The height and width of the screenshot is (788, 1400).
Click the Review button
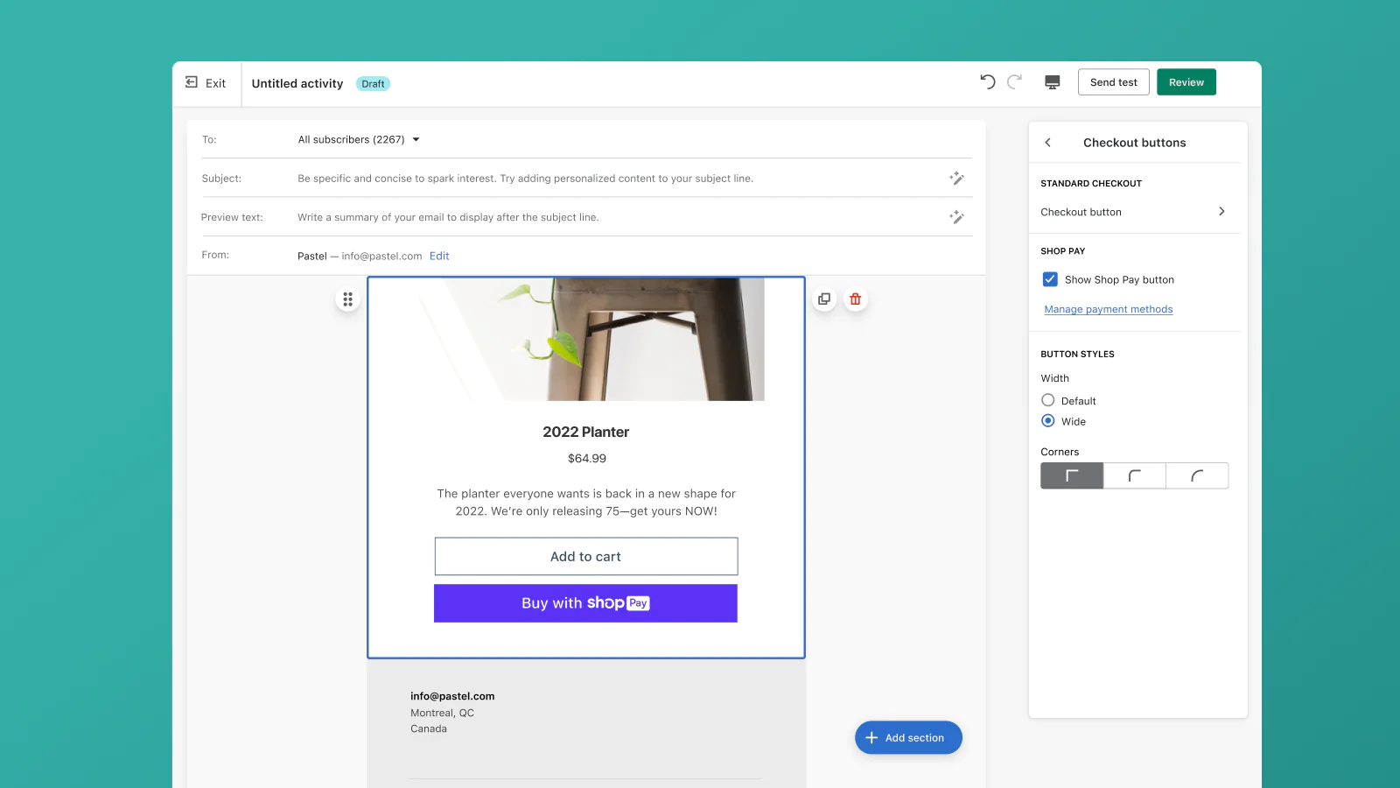(x=1186, y=82)
